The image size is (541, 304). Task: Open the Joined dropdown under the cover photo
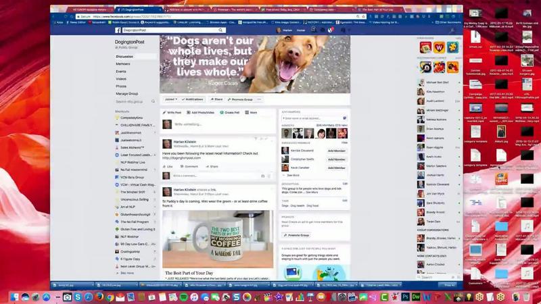click(x=170, y=99)
